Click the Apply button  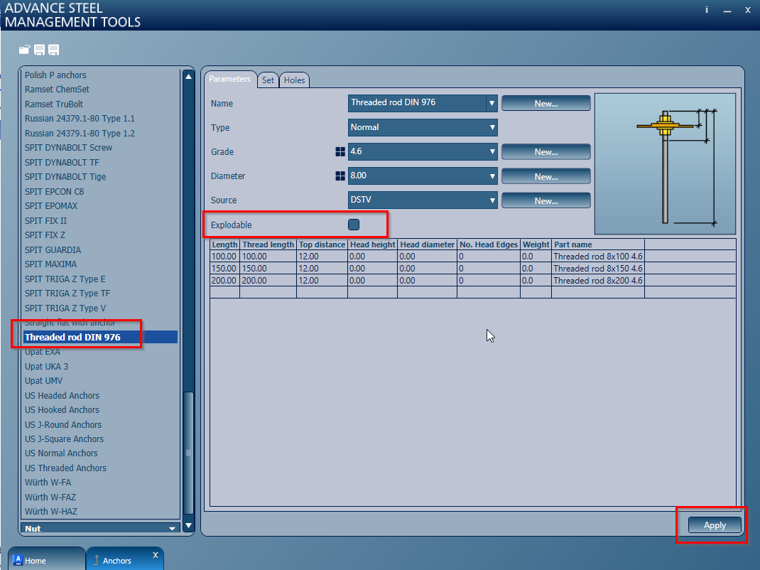point(715,525)
